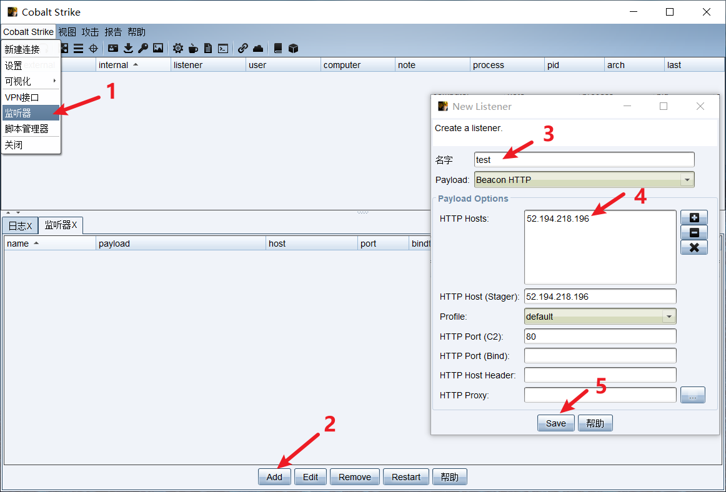Select 52.194.218.196 in HTTP Hosts list

(x=558, y=219)
